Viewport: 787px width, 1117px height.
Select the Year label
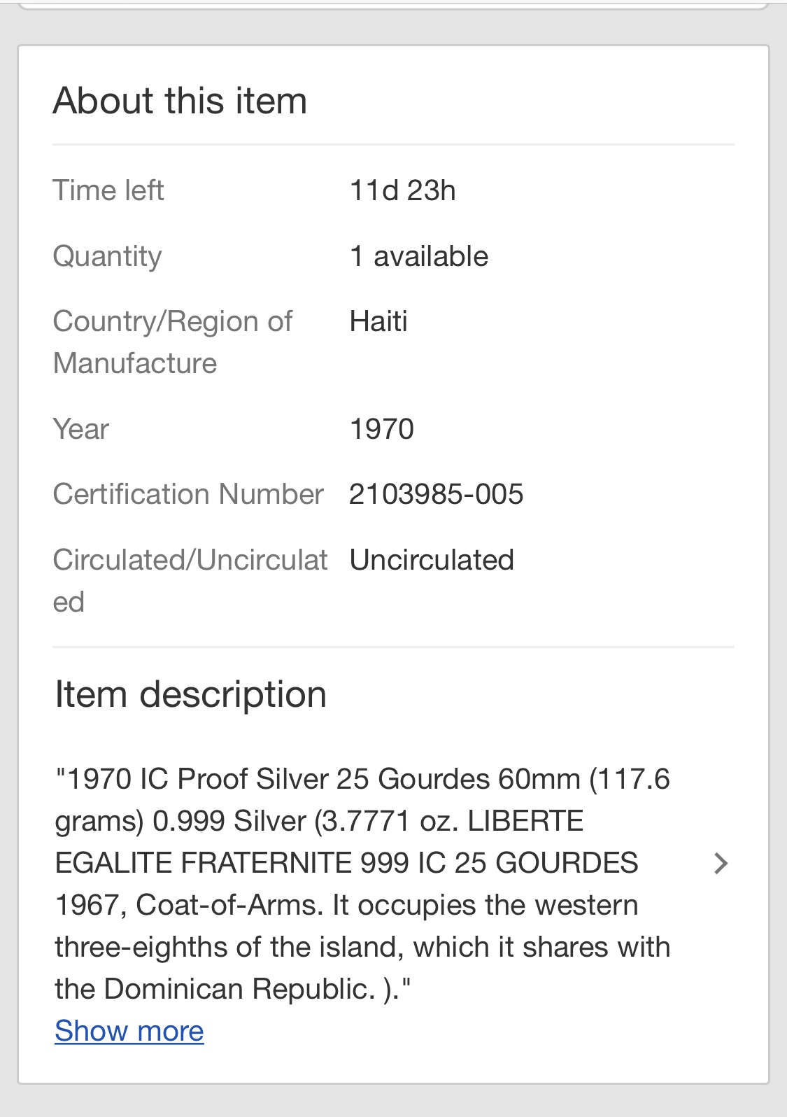coord(81,429)
